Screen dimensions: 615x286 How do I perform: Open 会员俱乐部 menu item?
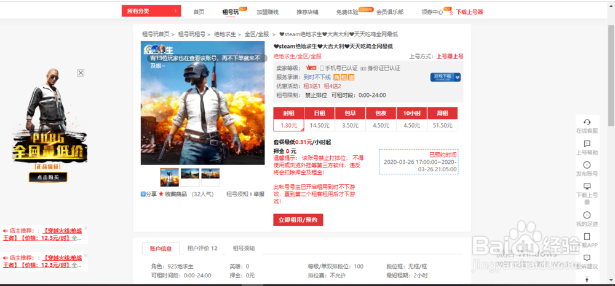point(390,12)
